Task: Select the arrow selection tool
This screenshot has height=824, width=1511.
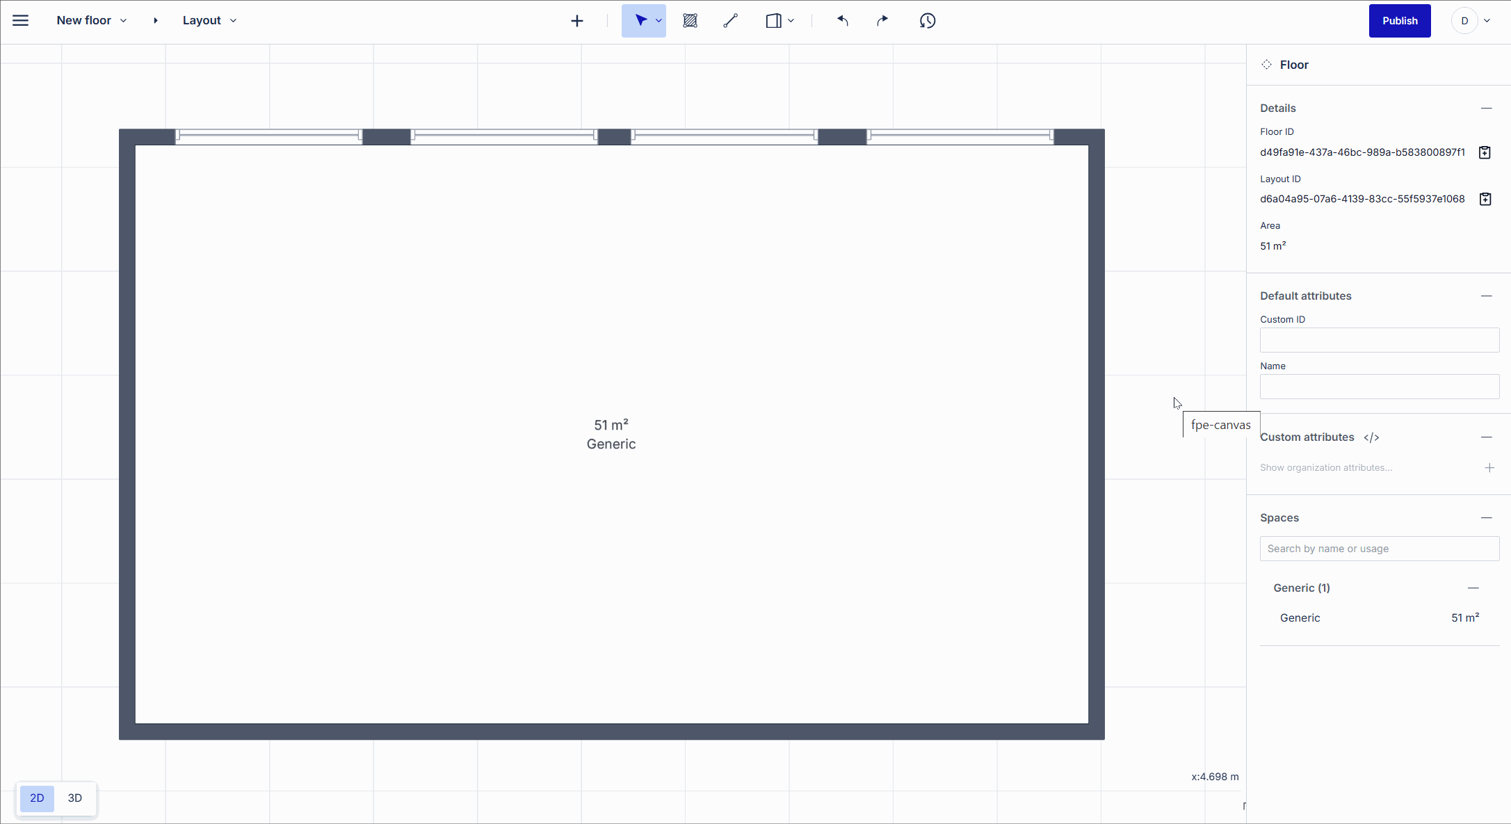Action: point(639,20)
